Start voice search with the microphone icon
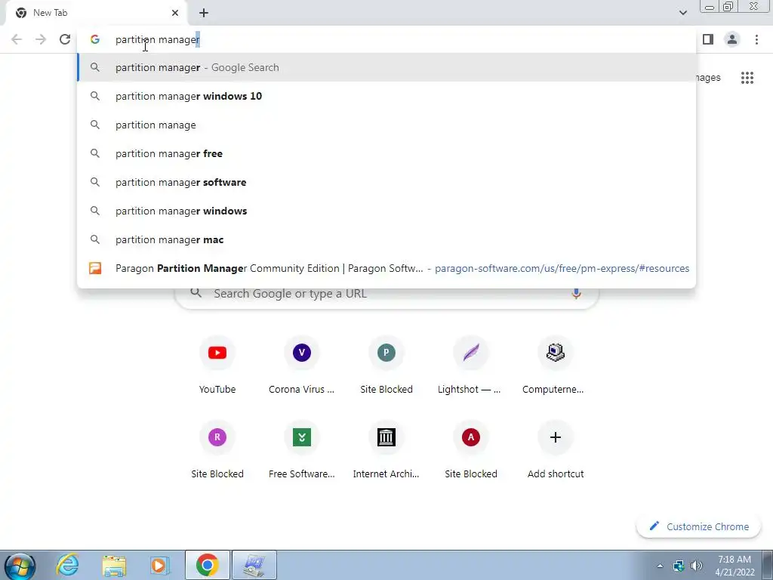The height and width of the screenshot is (580, 773). point(576,294)
